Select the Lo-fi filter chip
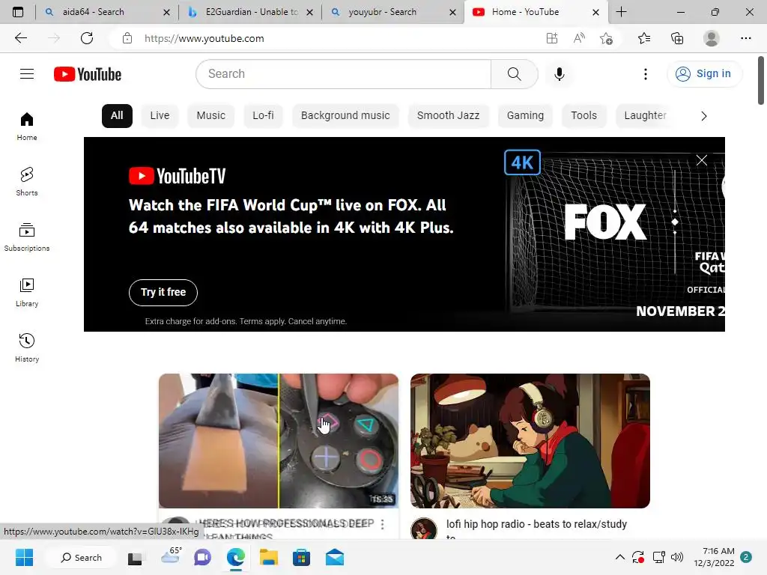 (263, 116)
